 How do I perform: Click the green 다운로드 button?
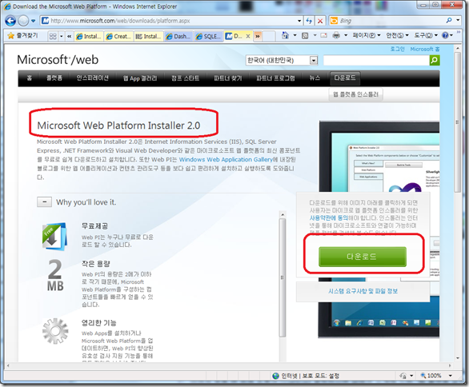pos(363,257)
